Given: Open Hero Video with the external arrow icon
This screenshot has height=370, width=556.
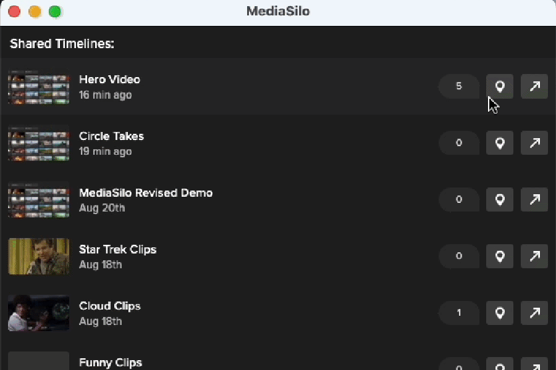Looking at the screenshot, I should pyautogui.click(x=534, y=86).
